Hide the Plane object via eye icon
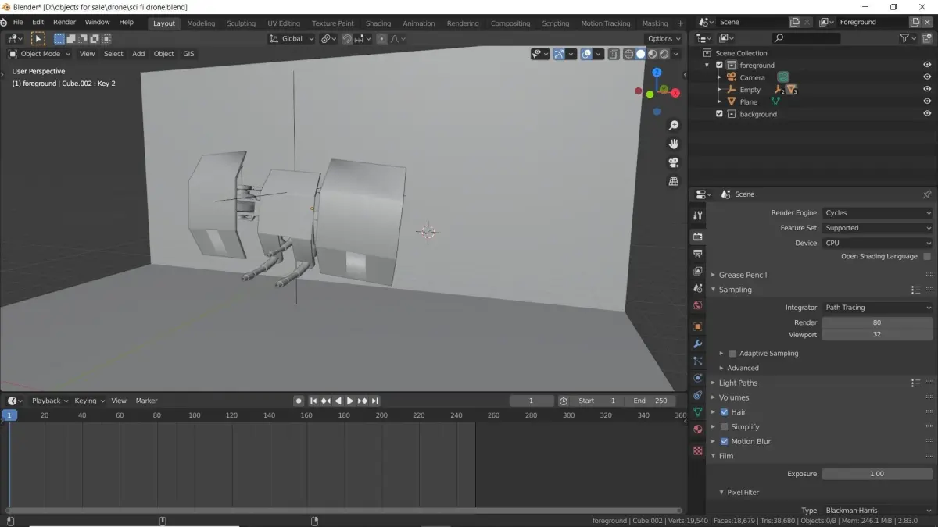The image size is (938, 527). click(x=927, y=101)
